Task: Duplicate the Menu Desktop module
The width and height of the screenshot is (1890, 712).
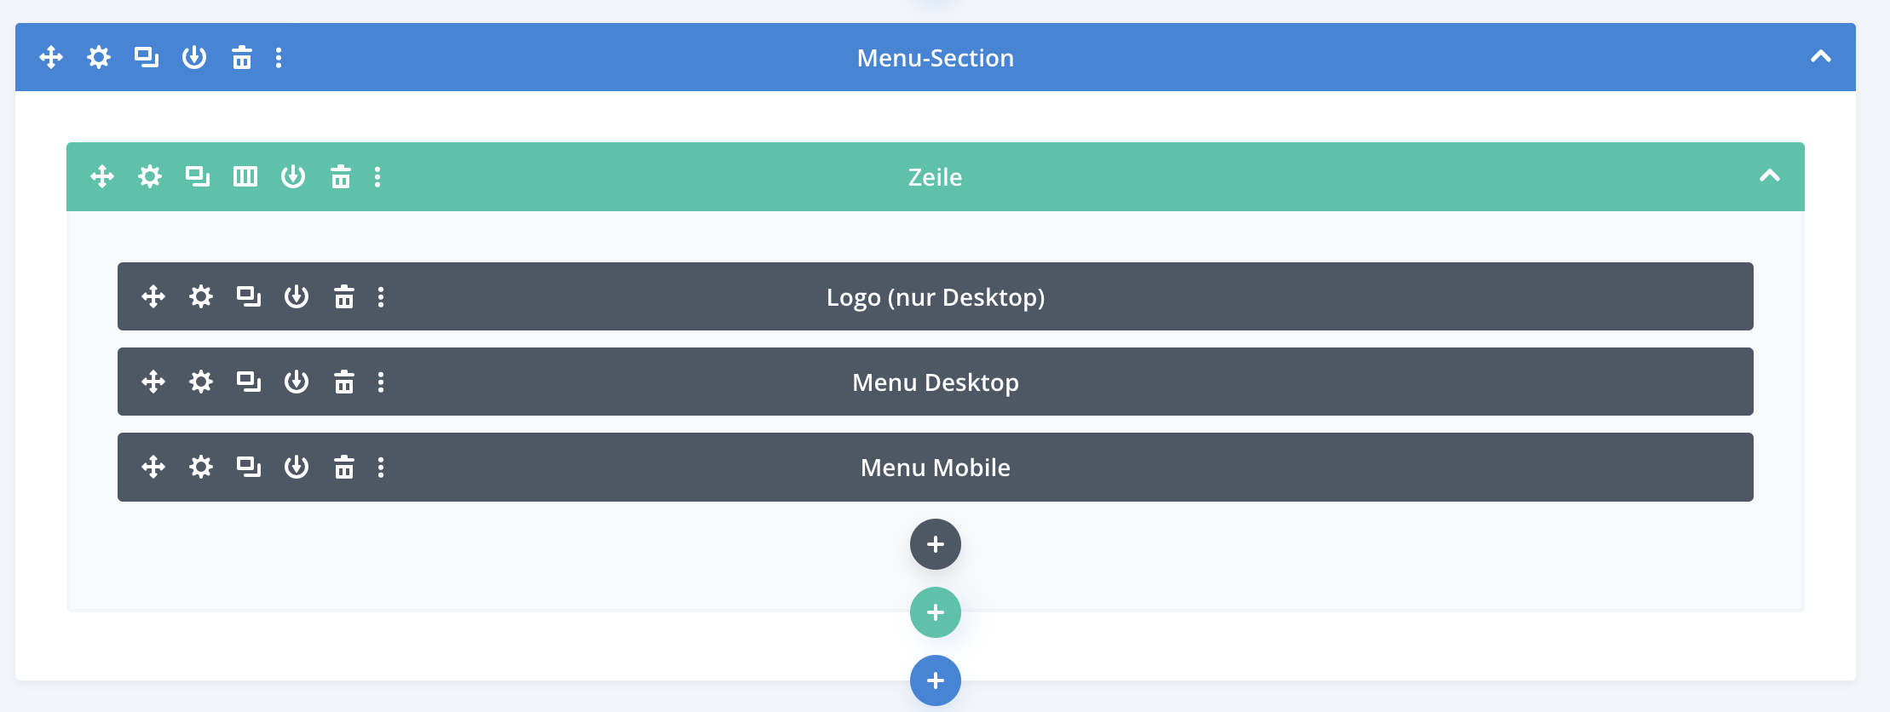Action: [249, 382]
